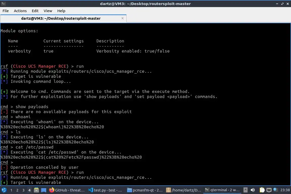Maximize the qterminal window
Image resolution: width=291 pixels, height=194 pixels.
pos(282,4)
